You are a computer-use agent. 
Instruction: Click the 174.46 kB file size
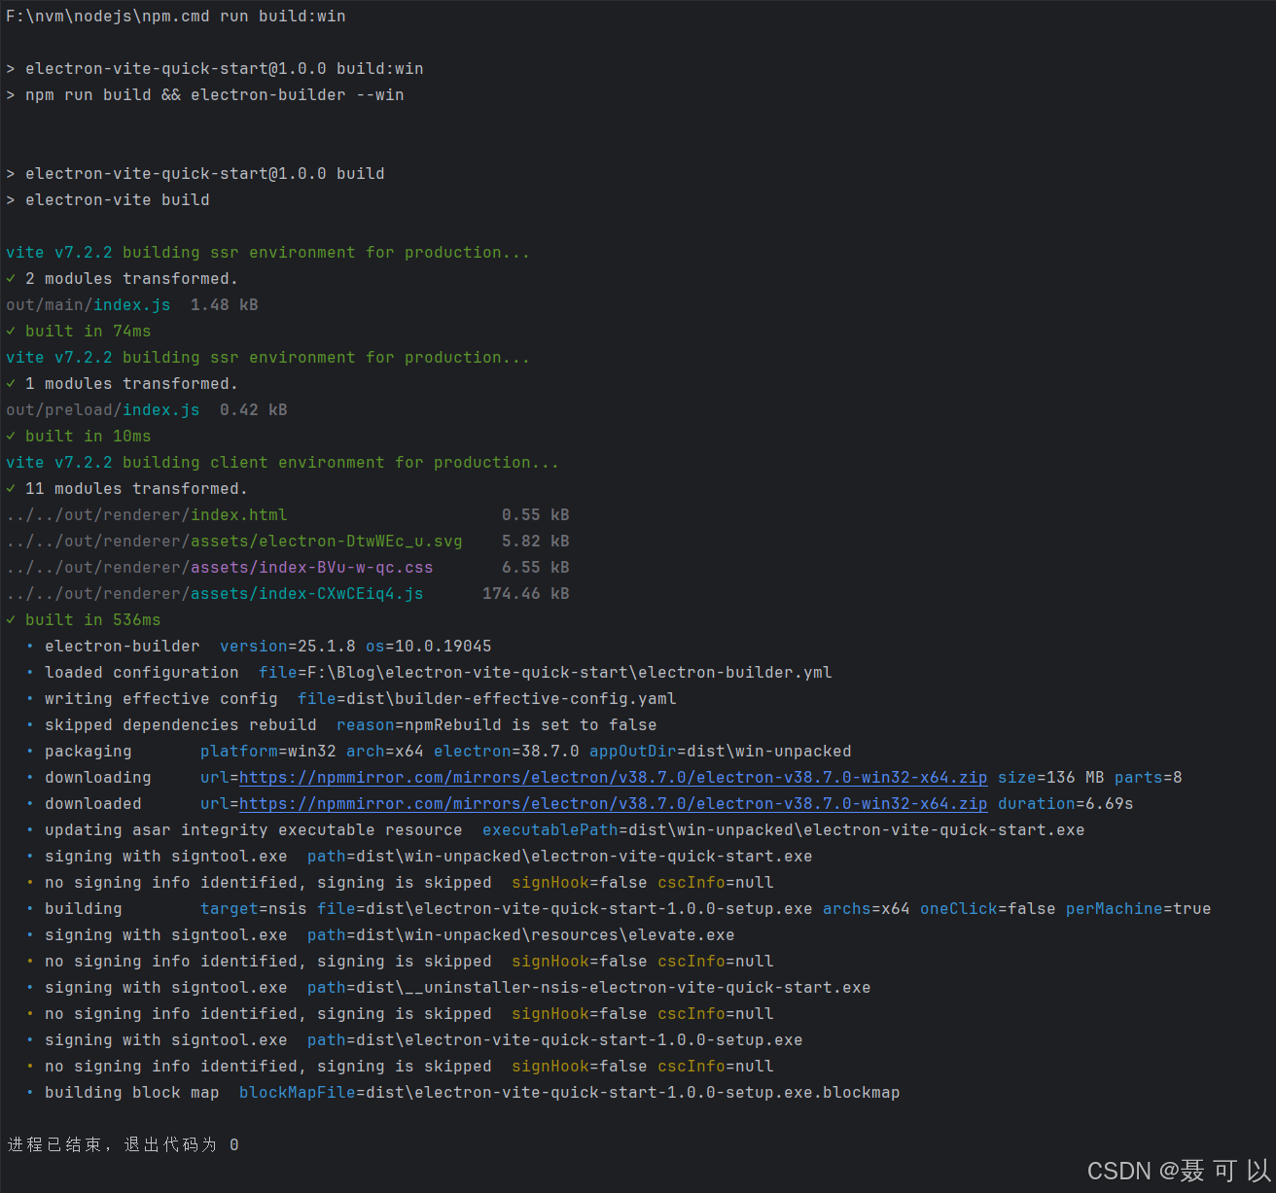point(526,594)
